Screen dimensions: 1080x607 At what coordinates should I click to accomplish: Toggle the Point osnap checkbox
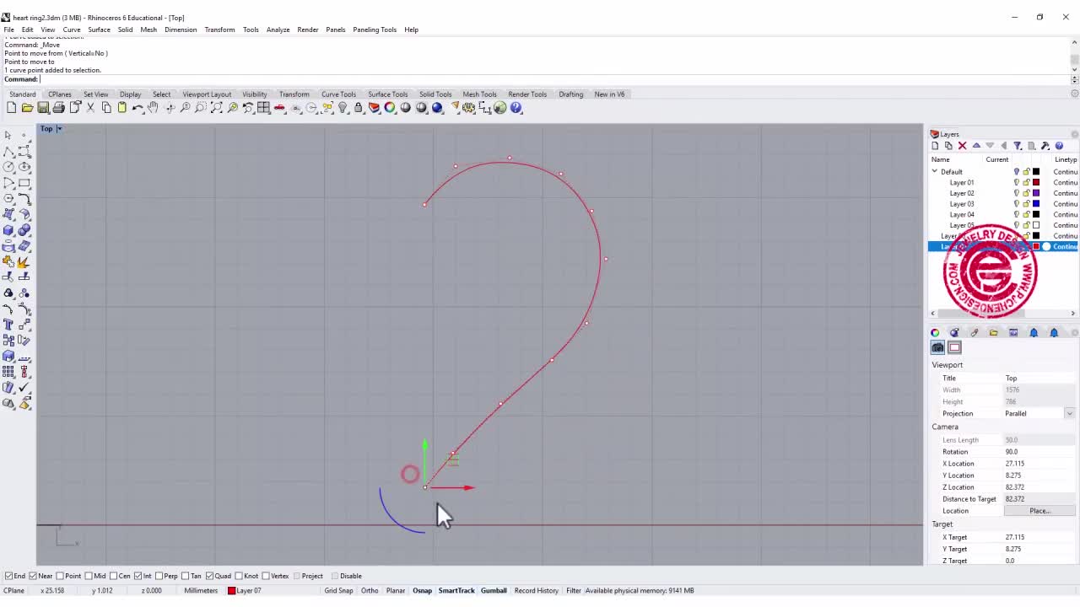click(x=62, y=576)
